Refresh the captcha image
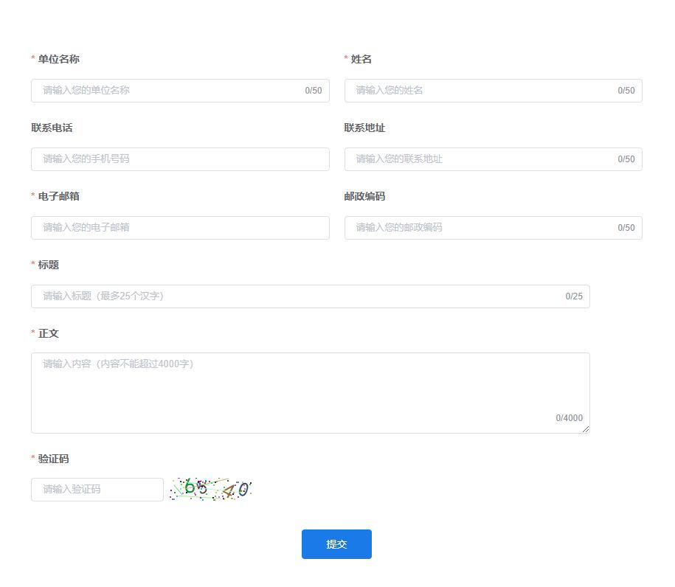 pos(211,489)
